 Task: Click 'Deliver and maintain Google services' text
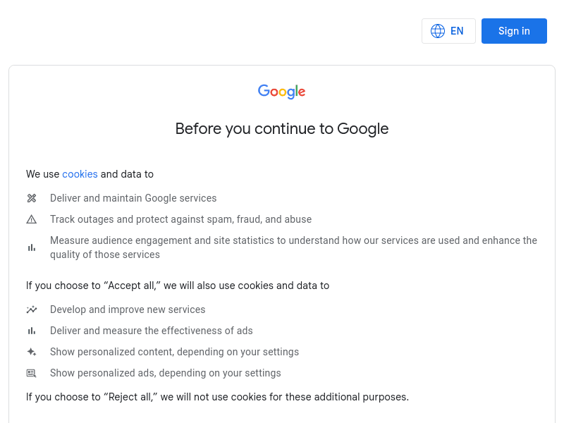click(133, 198)
